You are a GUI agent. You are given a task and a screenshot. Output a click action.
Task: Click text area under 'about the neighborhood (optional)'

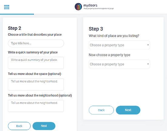(x=36, y=106)
